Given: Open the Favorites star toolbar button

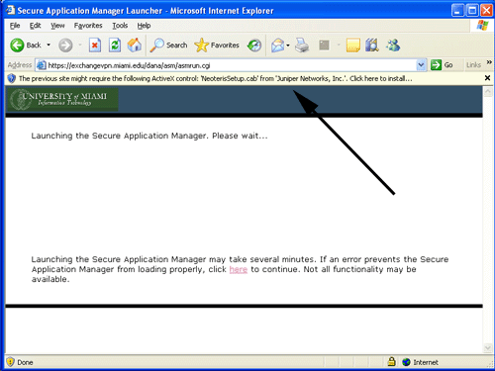Looking at the screenshot, I should (x=217, y=46).
